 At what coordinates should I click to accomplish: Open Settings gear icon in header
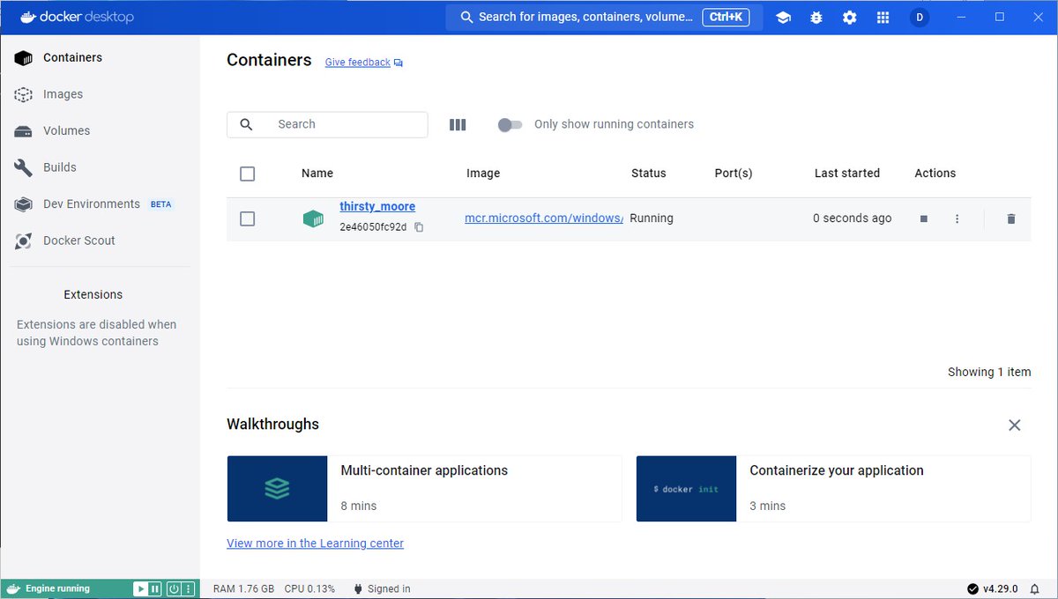coord(849,18)
